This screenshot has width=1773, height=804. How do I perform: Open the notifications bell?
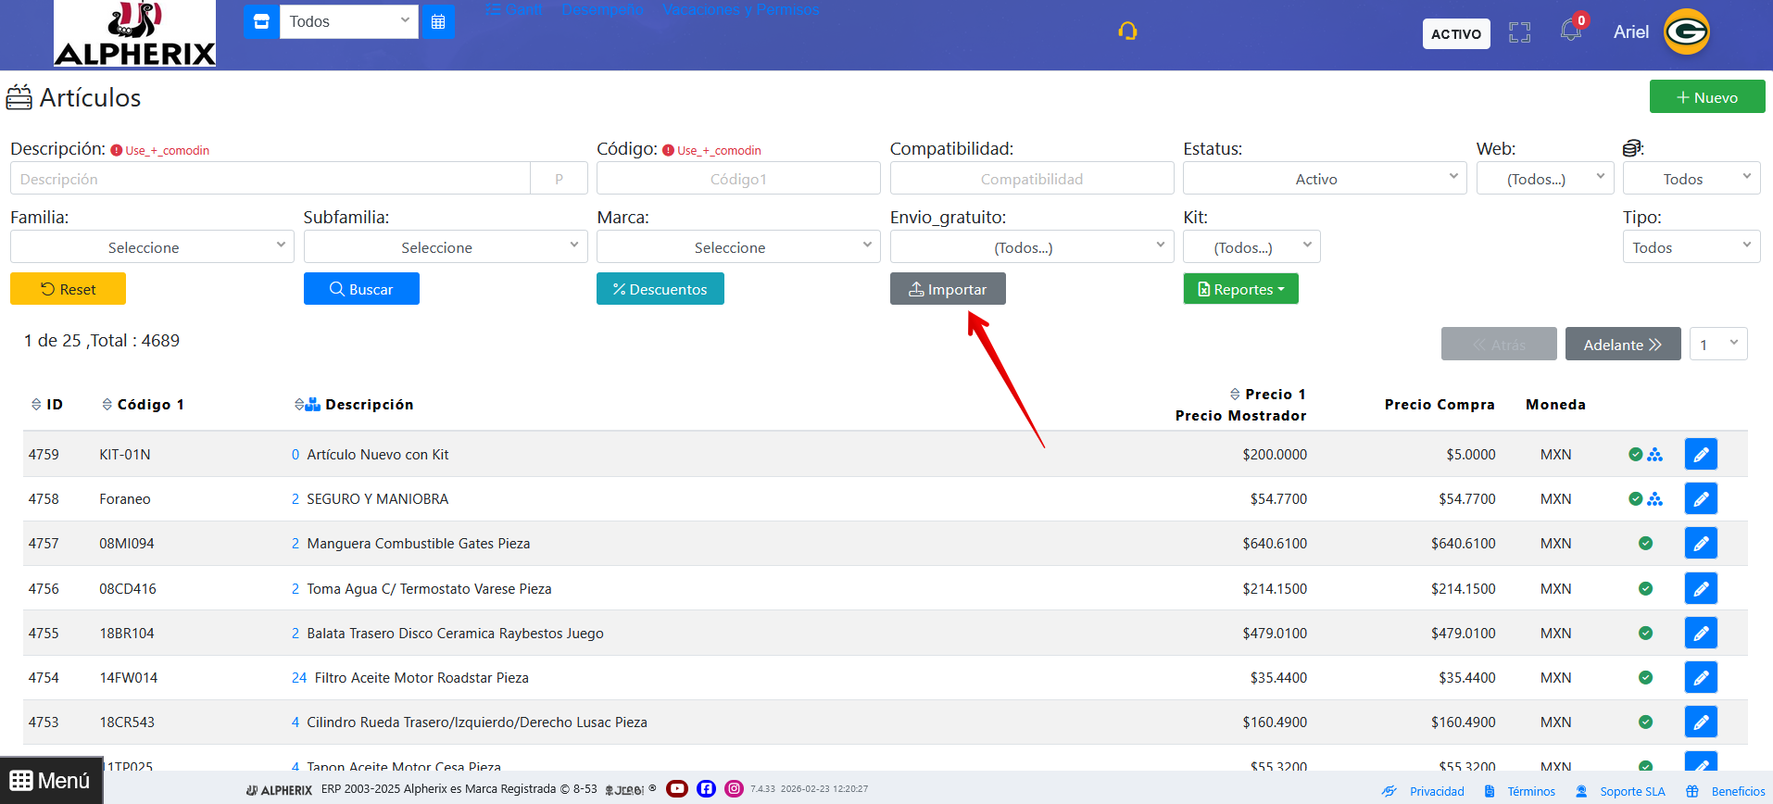(x=1570, y=31)
